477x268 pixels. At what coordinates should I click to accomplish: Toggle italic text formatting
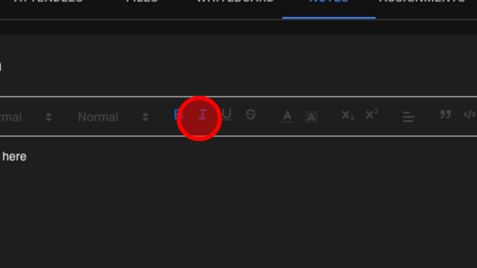tap(203, 115)
